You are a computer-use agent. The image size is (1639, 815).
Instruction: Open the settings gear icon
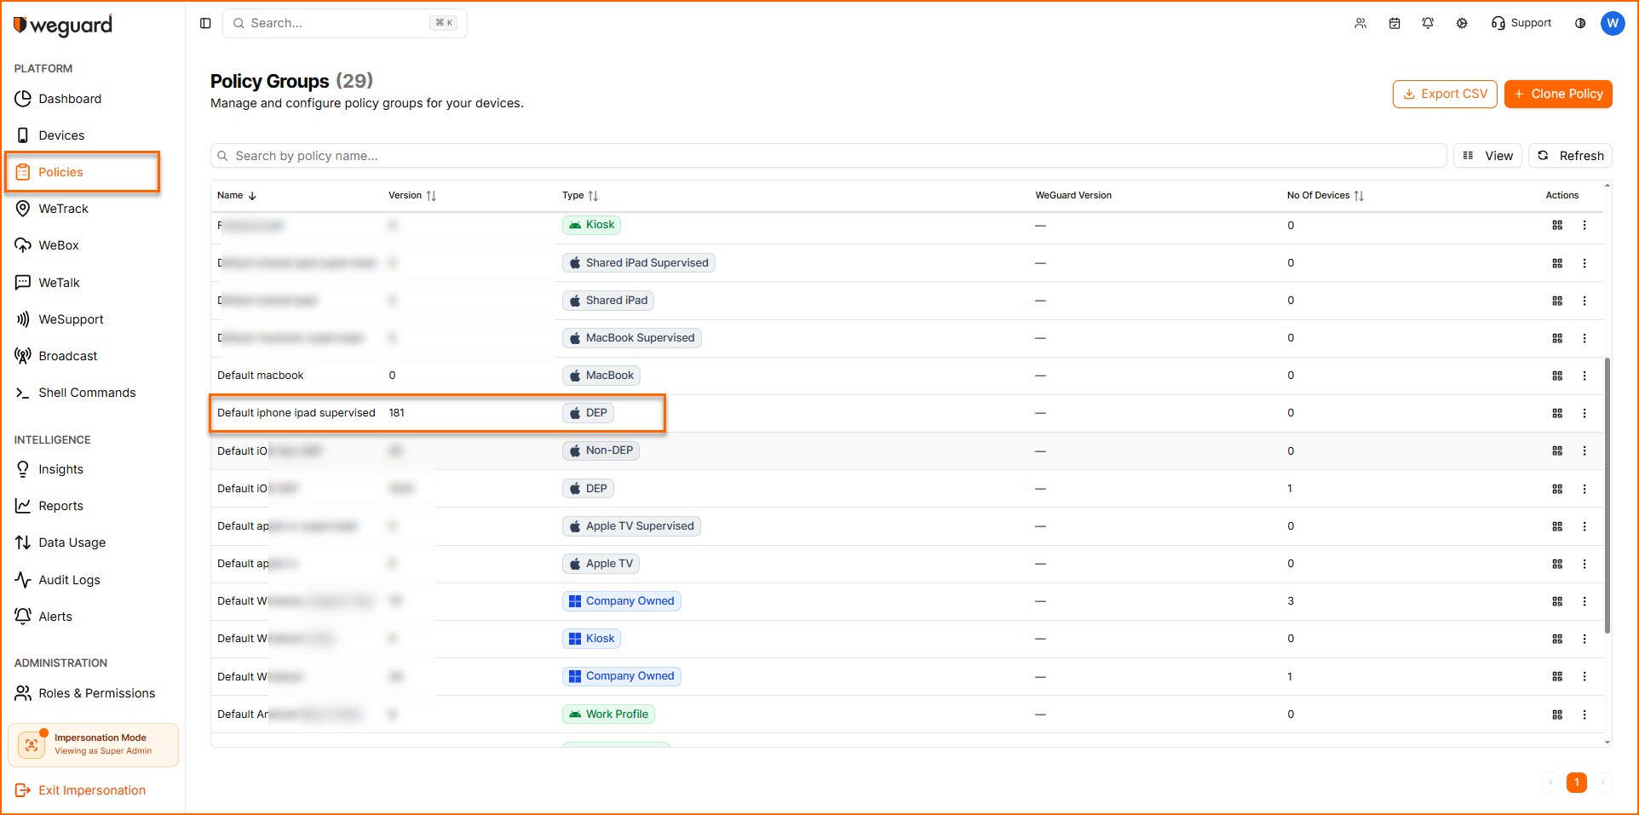1462,23
